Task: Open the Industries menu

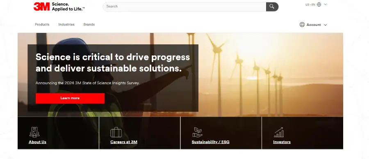Action: (x=66, y=25)
